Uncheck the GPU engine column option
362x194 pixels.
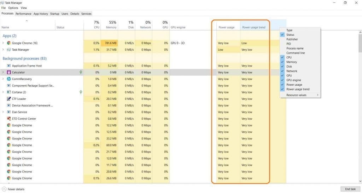coord(293,80)
